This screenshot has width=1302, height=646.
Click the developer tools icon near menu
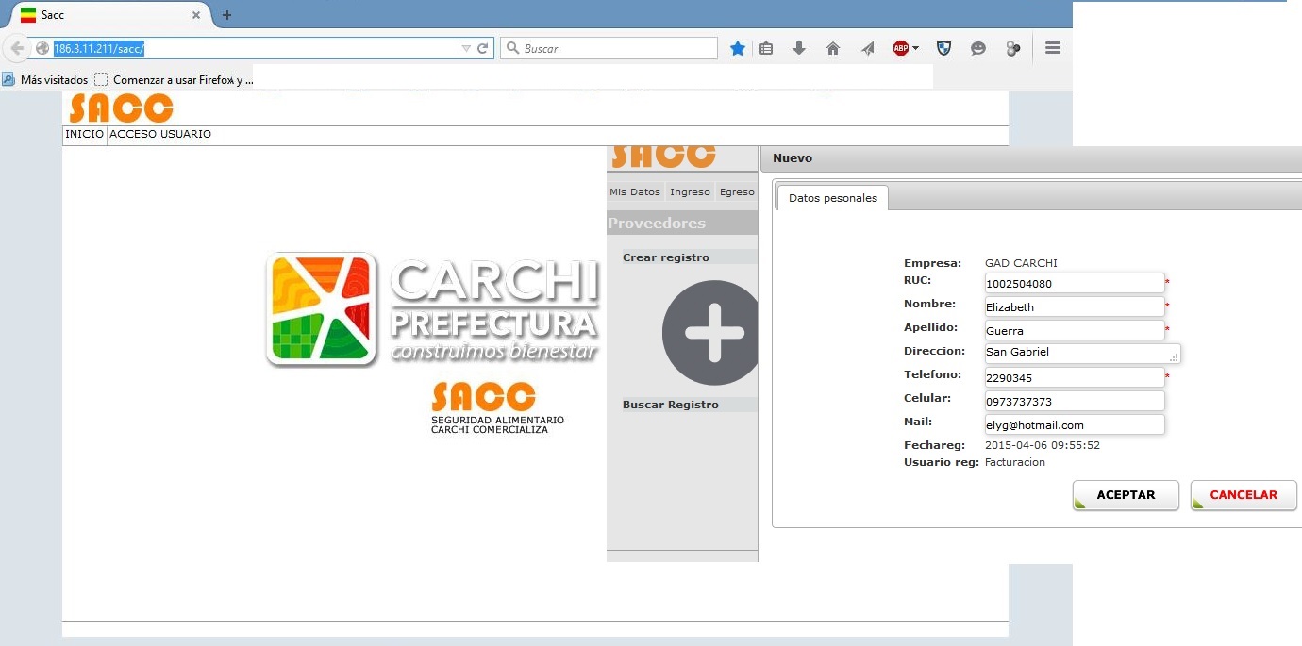(x=1013, y=48)
